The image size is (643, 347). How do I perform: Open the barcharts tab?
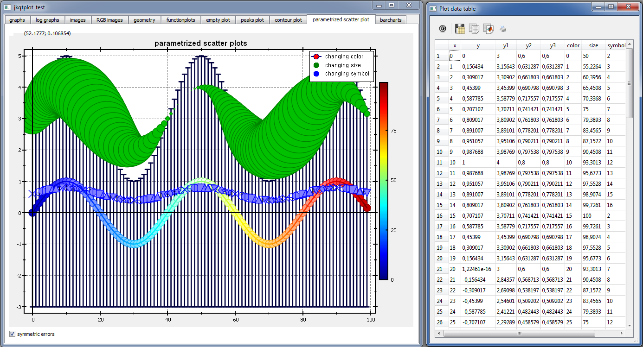point(391,20)
